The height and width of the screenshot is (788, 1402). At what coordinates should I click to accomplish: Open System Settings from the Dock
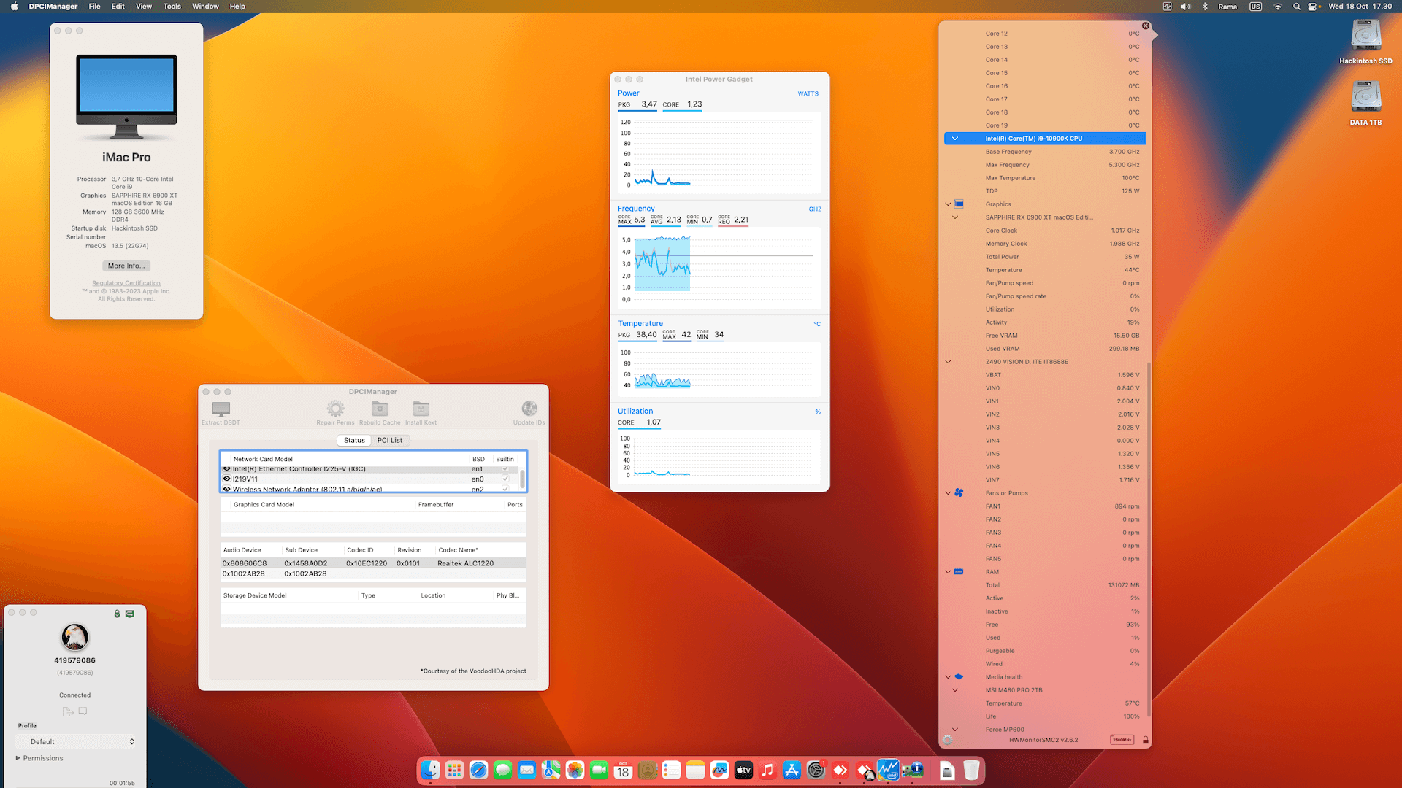click(816, 770)
